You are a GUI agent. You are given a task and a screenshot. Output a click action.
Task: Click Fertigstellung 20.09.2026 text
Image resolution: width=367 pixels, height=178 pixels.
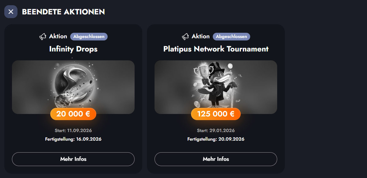click(x=216, y=139)
